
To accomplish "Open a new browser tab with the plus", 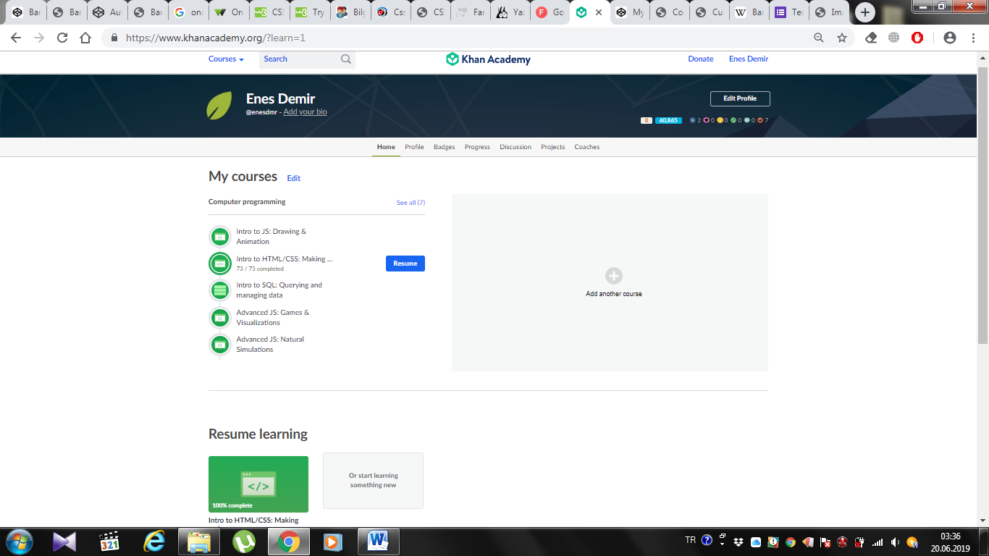I will (x=864, y=12).
